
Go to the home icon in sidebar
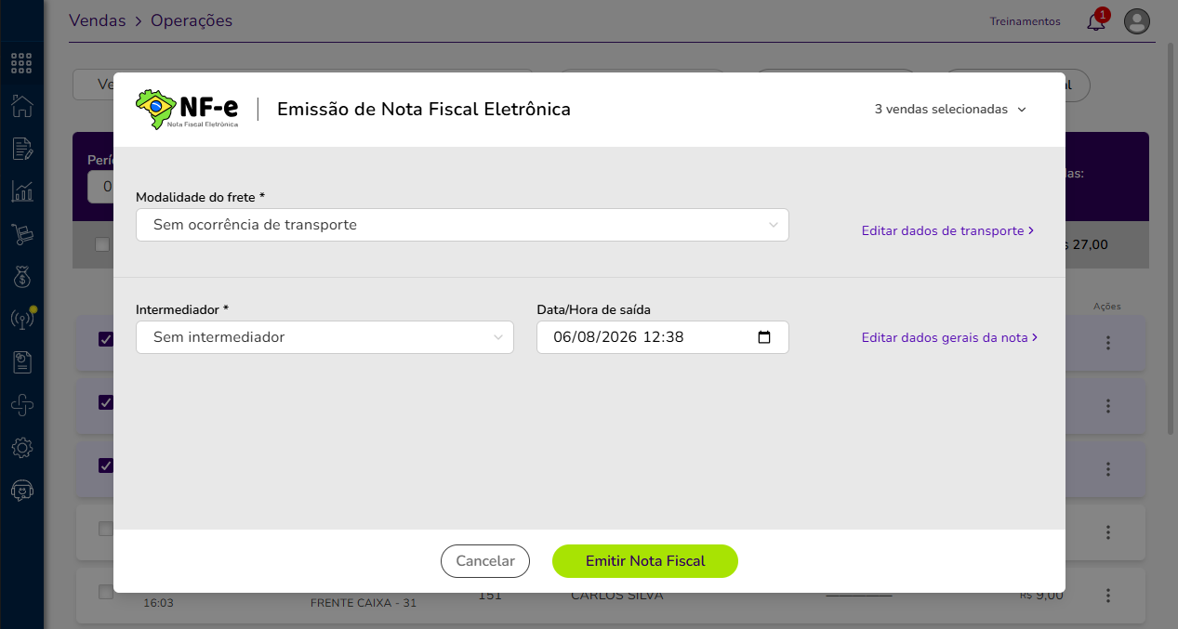(22, 106)
